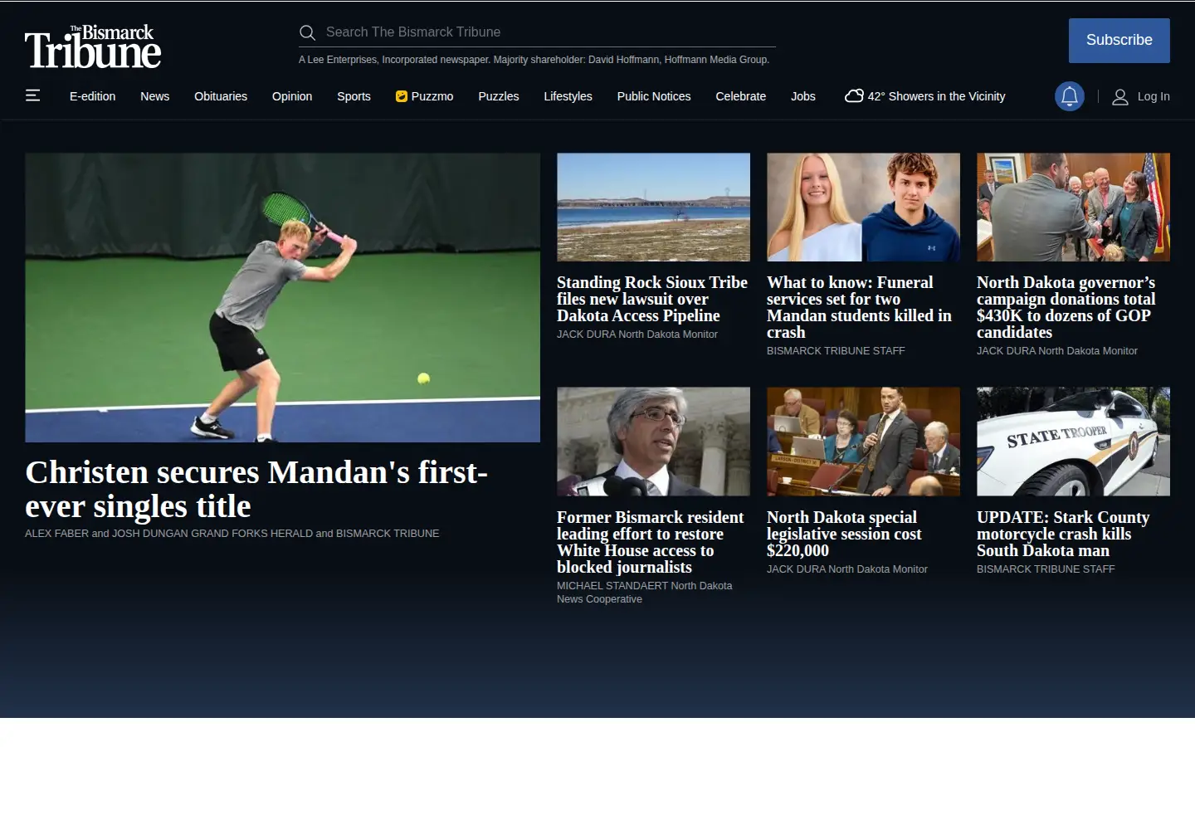Open the Celebrate section
Viewport: 1195px width, 830px height.
[x=741, y=96]
